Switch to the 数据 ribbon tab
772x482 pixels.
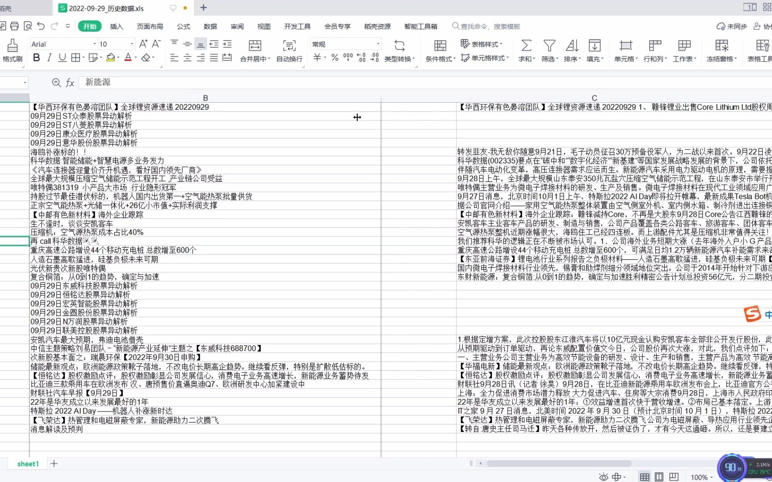click(x=210, y=26)
